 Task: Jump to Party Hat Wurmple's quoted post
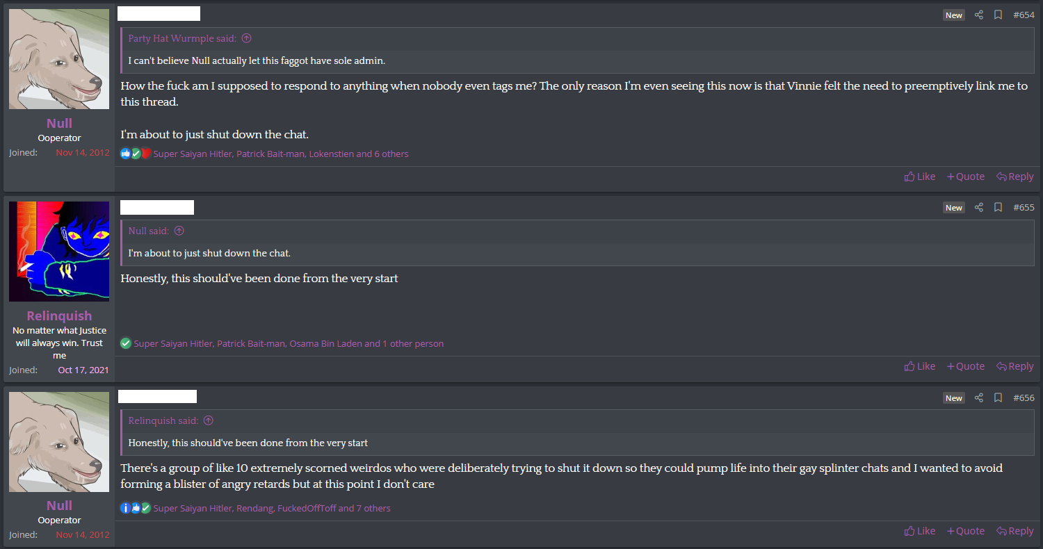pyautogui.click(x=246, y=39)
